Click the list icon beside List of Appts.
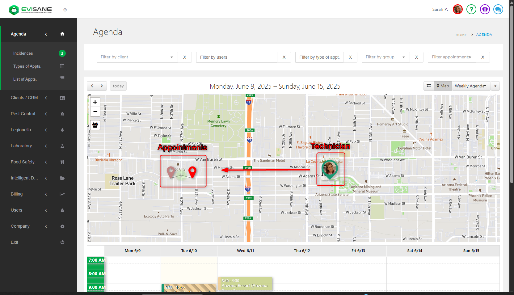514x295 pixels. (x=62, y=78)
